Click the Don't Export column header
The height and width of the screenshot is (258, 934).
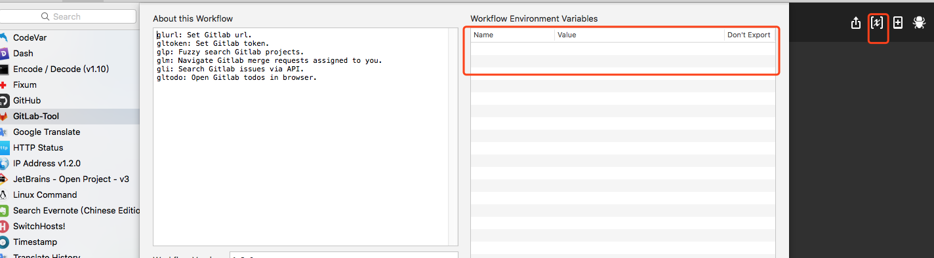[749, 35]
